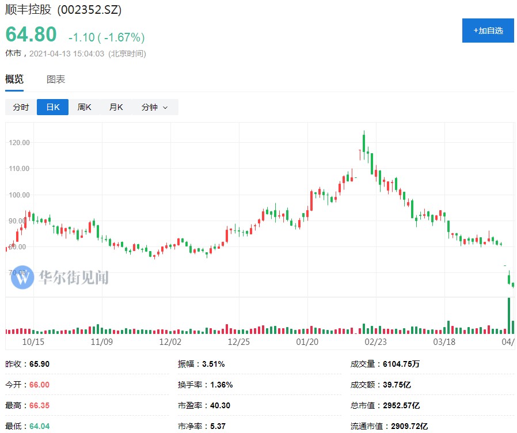Click the tallest green volume bar
The image size is (517, 433).
tap(509, 316)
